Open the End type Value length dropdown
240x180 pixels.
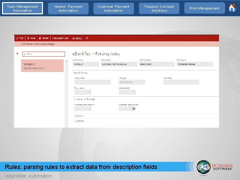132,82
